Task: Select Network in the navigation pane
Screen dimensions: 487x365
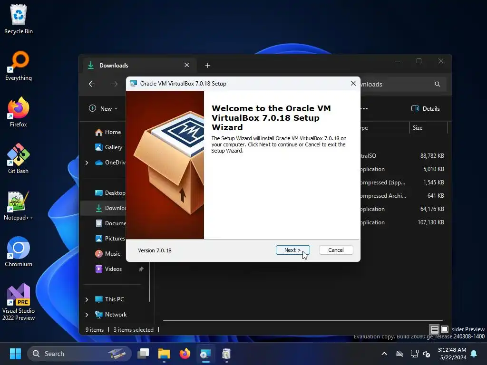Action: click(x=111, y=315)
